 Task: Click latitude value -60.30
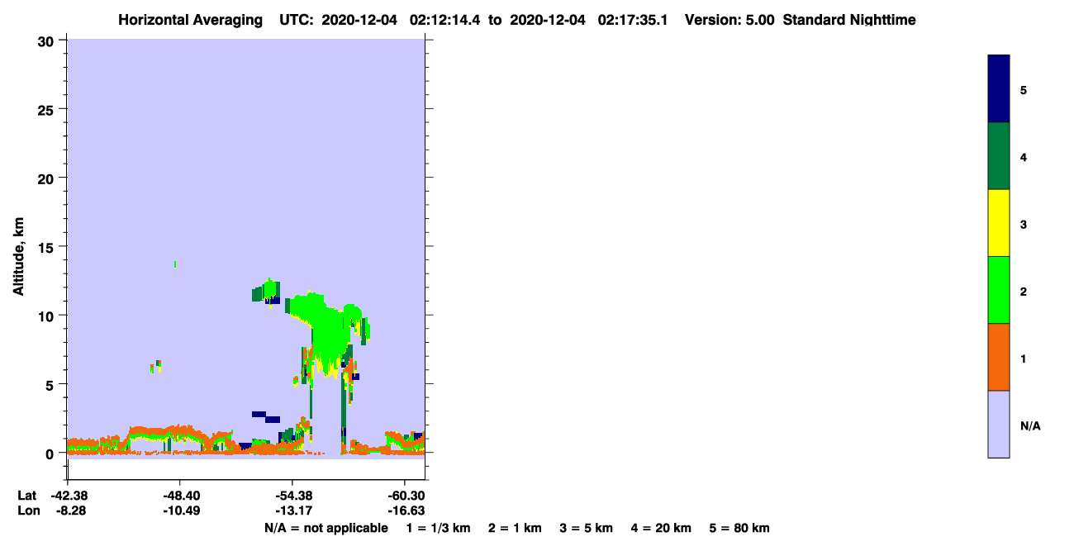405,496
